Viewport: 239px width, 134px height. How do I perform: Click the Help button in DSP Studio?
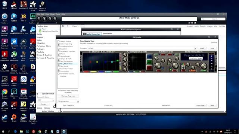pyautogui.click(x=212, y=105)
